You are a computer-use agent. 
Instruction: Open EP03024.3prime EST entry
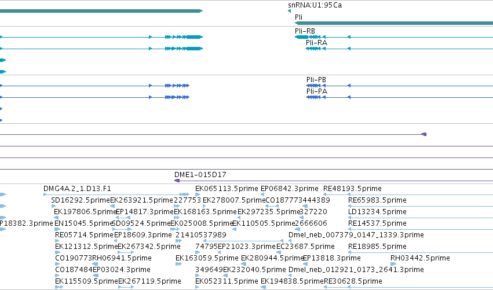click(121, 270)
